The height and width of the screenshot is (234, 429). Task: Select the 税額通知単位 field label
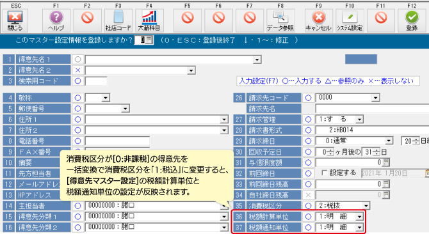coord(273,228)
